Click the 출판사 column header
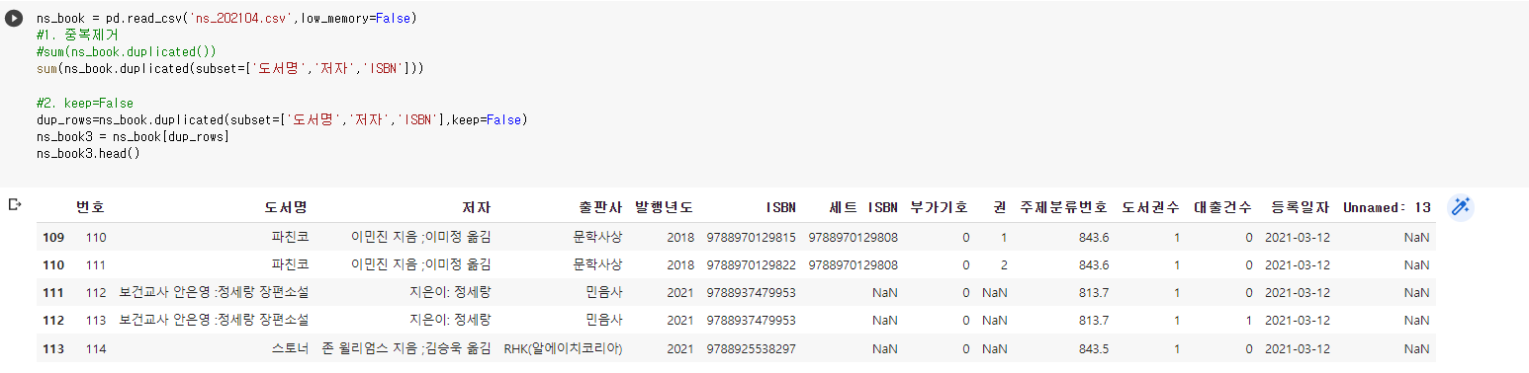 [600, 207]
